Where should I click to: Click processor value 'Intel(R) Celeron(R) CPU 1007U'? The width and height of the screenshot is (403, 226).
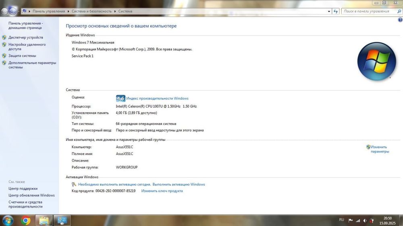pos(156,106)
